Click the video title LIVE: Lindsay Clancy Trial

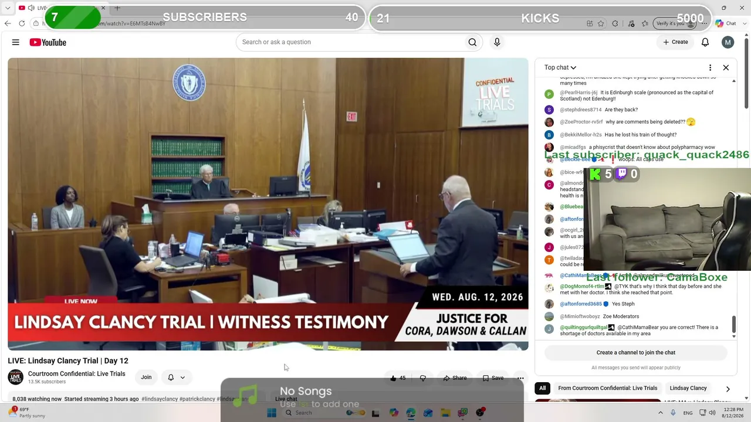[x=68, y=361]
